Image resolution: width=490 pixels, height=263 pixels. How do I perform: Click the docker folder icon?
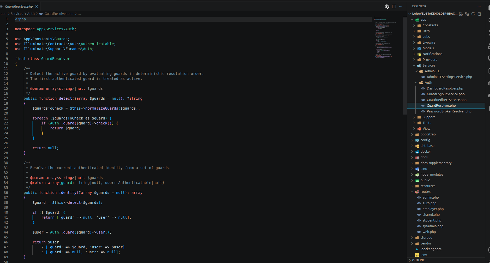click(x=417, y=152)
